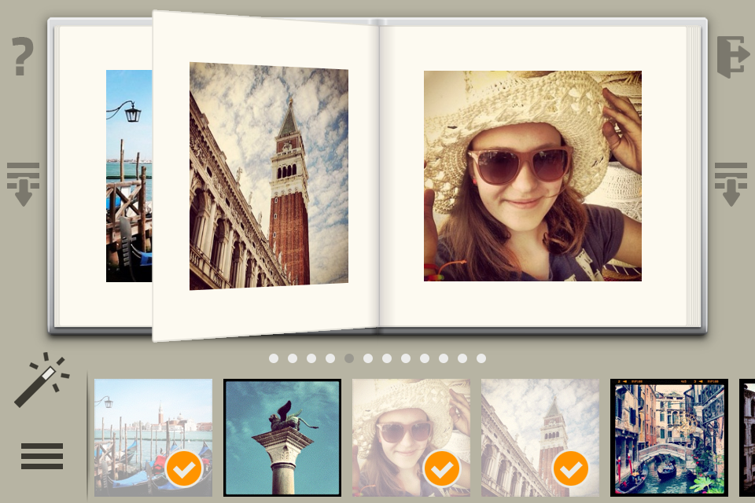Click the lines-with-down-arrow icon right of the book

[731, 185]
